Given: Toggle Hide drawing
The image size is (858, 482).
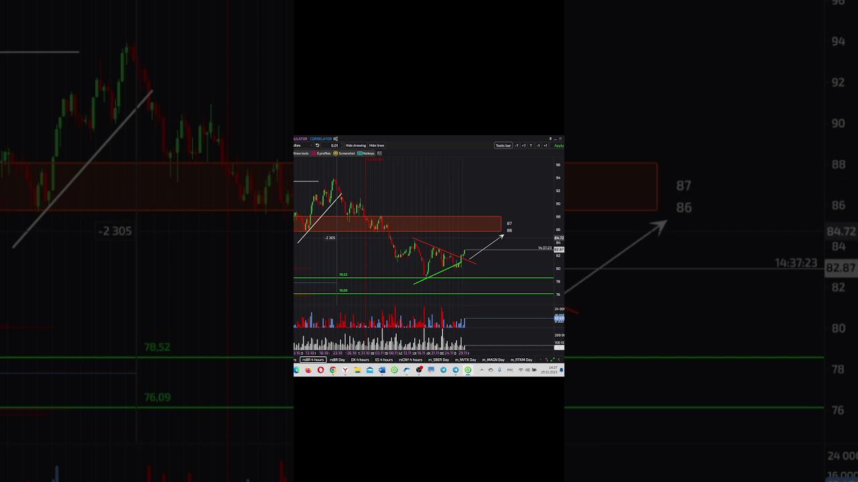Looking at the screenshot, I should pos(355,145).
